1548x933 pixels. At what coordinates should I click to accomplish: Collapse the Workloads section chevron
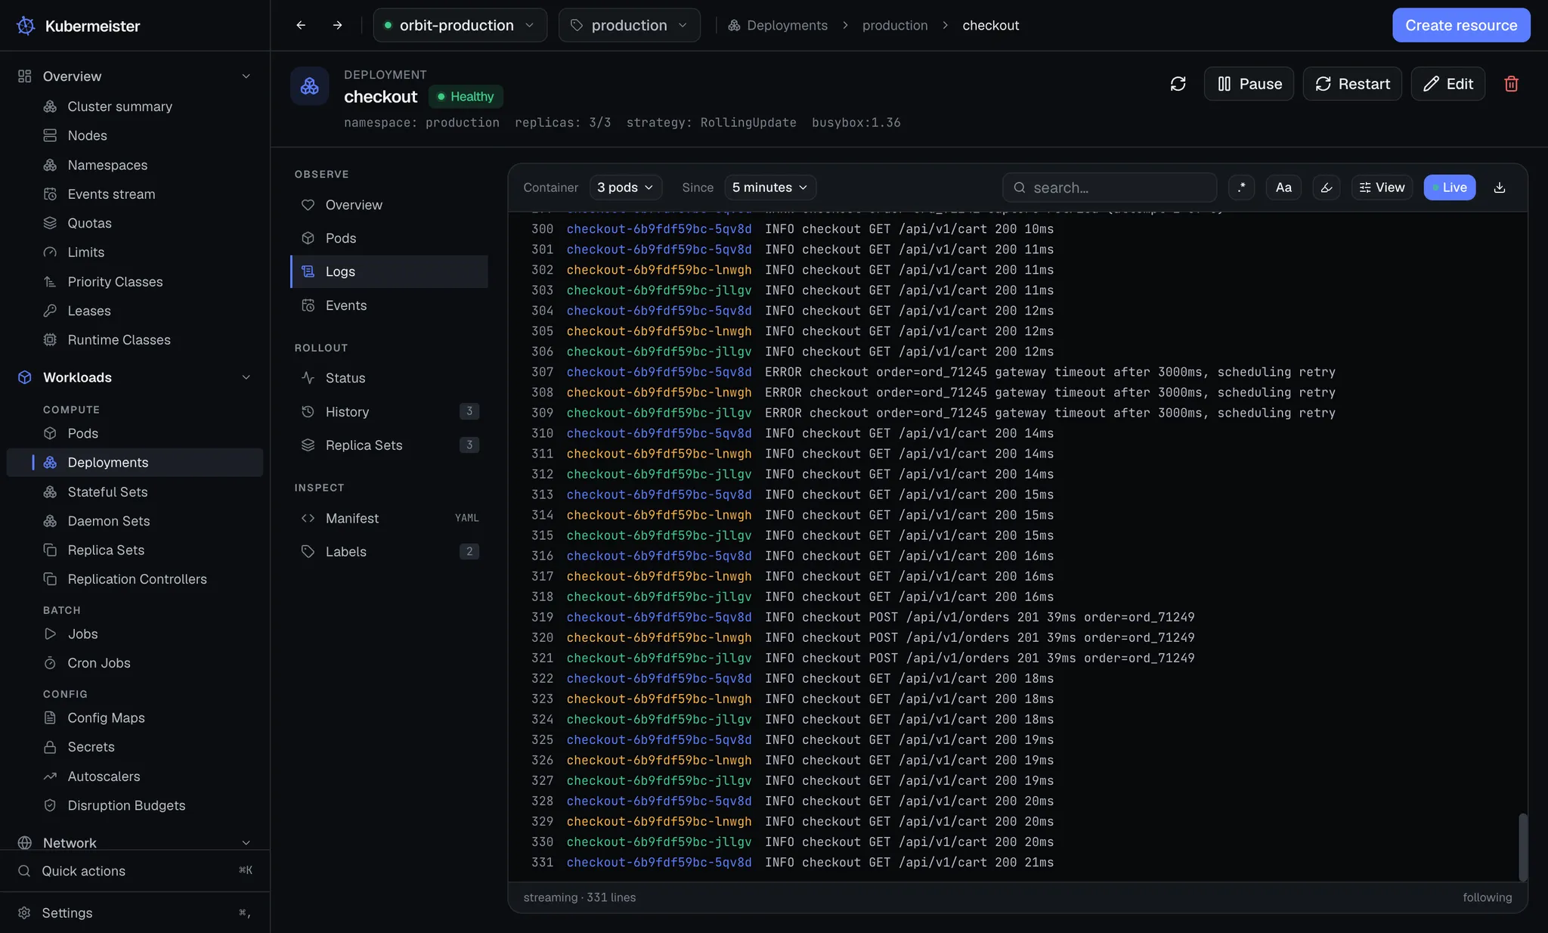pyautogui.click(x=246, y=377)
